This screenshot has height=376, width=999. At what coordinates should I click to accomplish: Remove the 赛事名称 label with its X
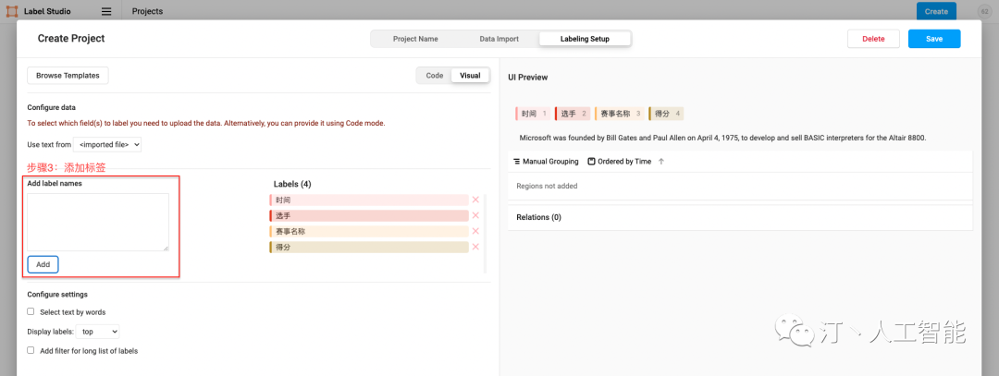(x=475, y=231)
